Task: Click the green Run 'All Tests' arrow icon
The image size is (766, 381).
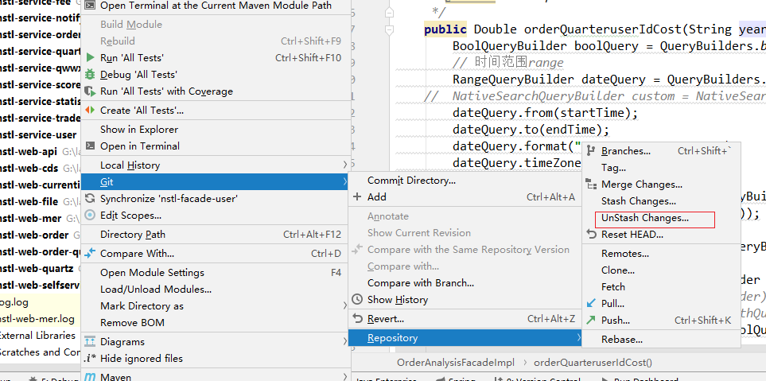Action: pos(90,57)
